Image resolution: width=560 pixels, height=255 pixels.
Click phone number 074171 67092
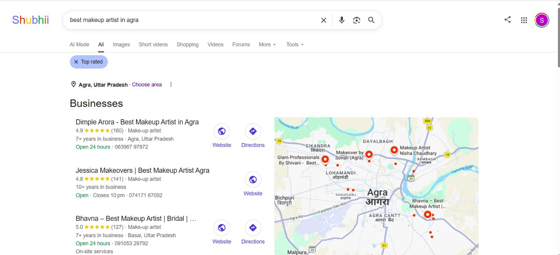146,195
